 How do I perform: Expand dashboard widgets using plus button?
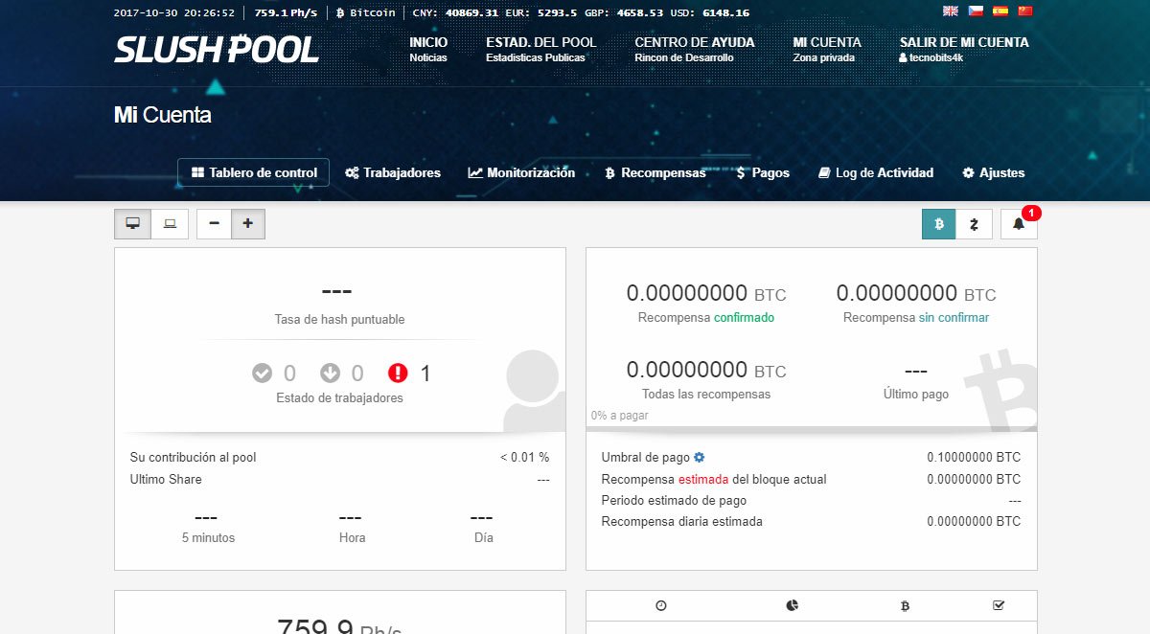click(x=248, y=223)
